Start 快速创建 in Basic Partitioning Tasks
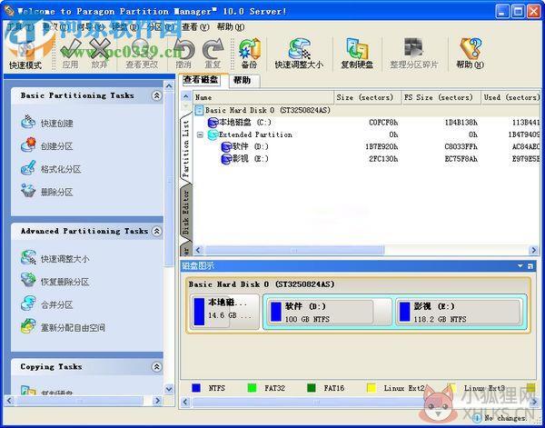 click(x=47, y=123)
